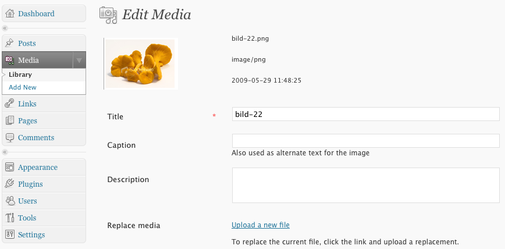The width and height of the screenshot is (505, 249).
Task: Click the Upload a new file link
Action: [261, 225]
